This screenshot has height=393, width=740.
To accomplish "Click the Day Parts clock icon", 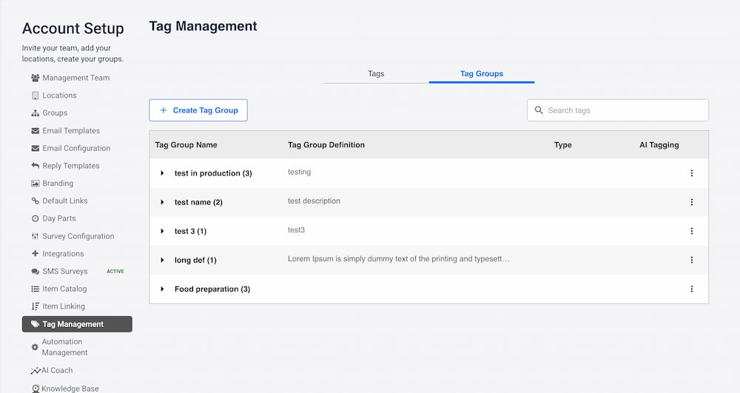I will [x=35, y=218].
